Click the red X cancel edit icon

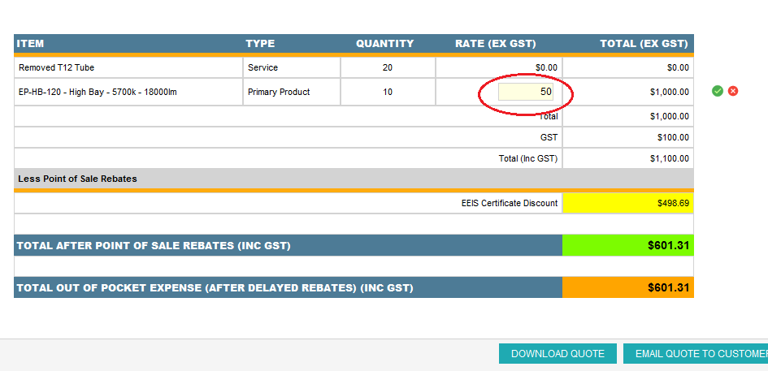(733, 91)
